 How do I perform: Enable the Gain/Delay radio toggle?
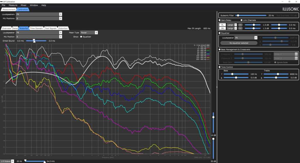220,20
